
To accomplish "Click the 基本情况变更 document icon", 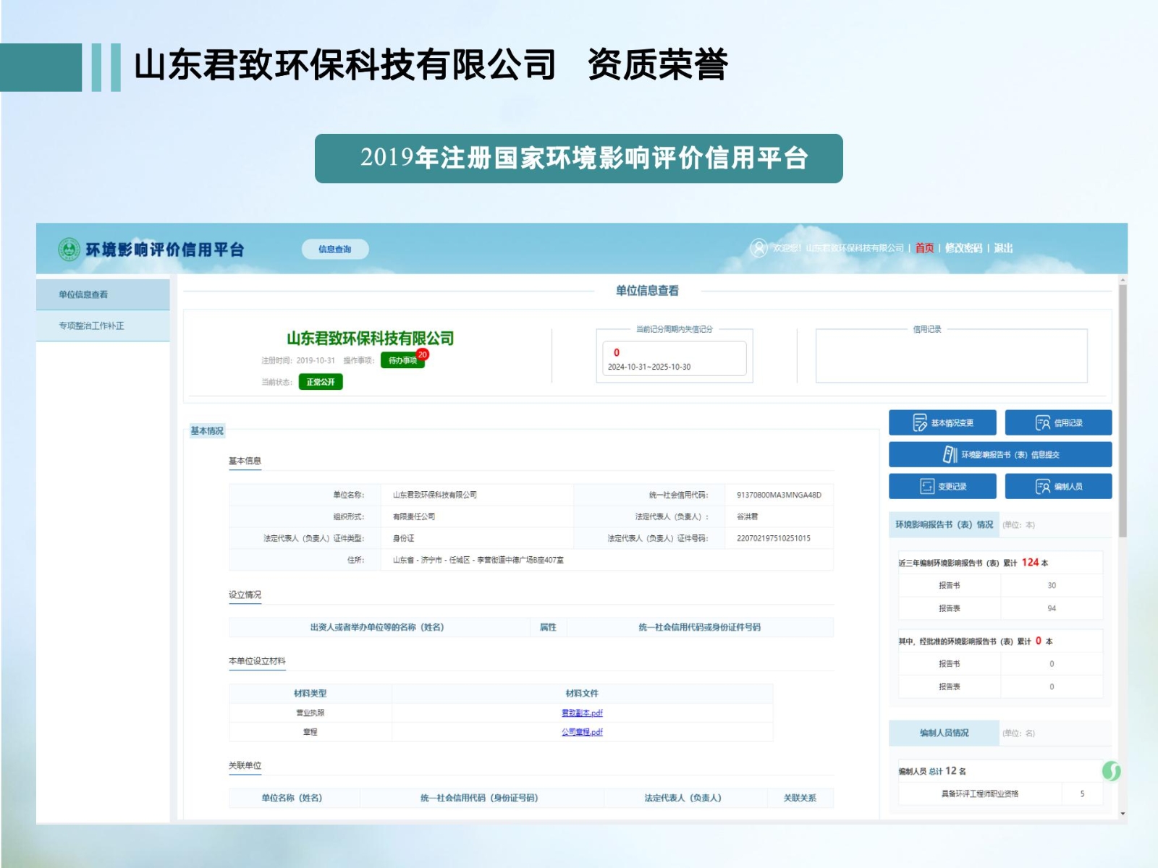I will click(x=920, y=422).
